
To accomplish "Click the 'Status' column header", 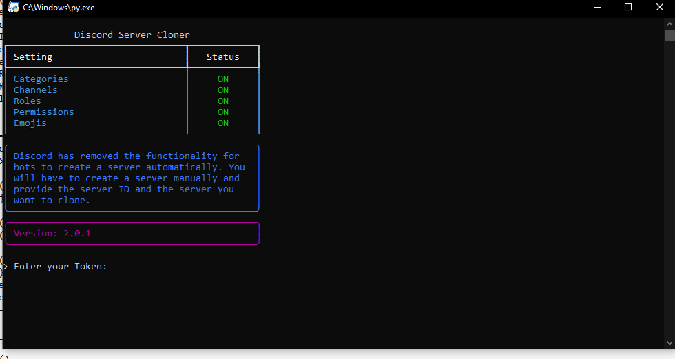I will coord(223,57).
